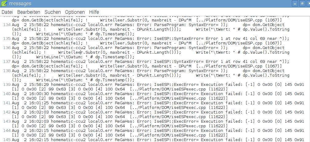Click line number 145 in the margin
This screenshot has width=310, height=142.
(x=6, y=140)
